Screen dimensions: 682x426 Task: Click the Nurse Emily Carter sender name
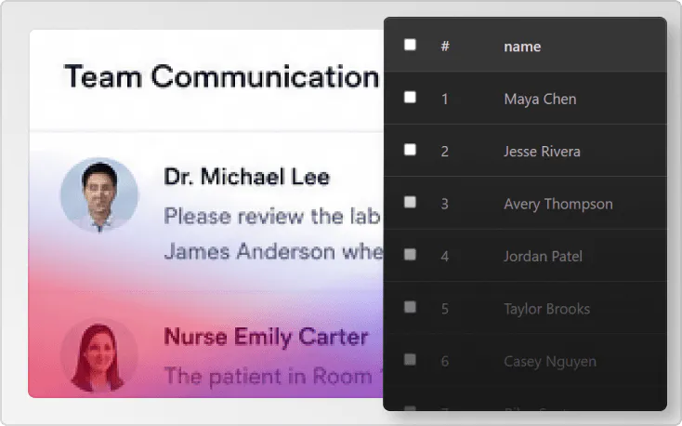point(266,337)
